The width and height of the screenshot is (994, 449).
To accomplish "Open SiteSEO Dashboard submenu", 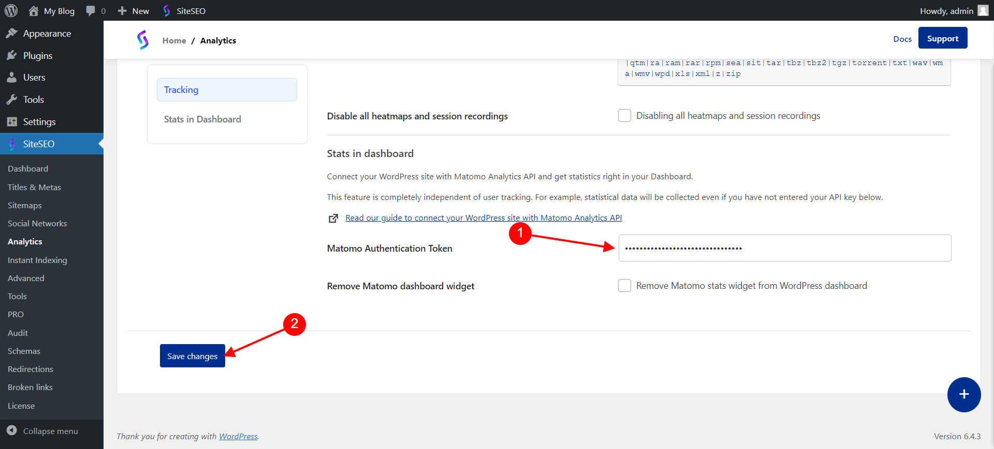I will click(28, 169).
